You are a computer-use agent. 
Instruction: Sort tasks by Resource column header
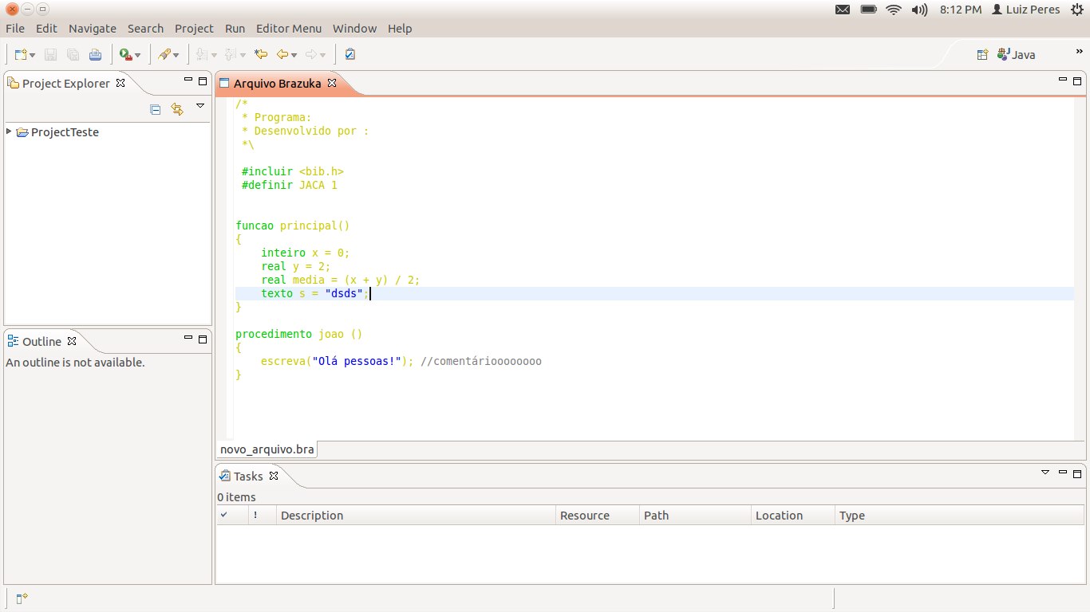point(598,515)
